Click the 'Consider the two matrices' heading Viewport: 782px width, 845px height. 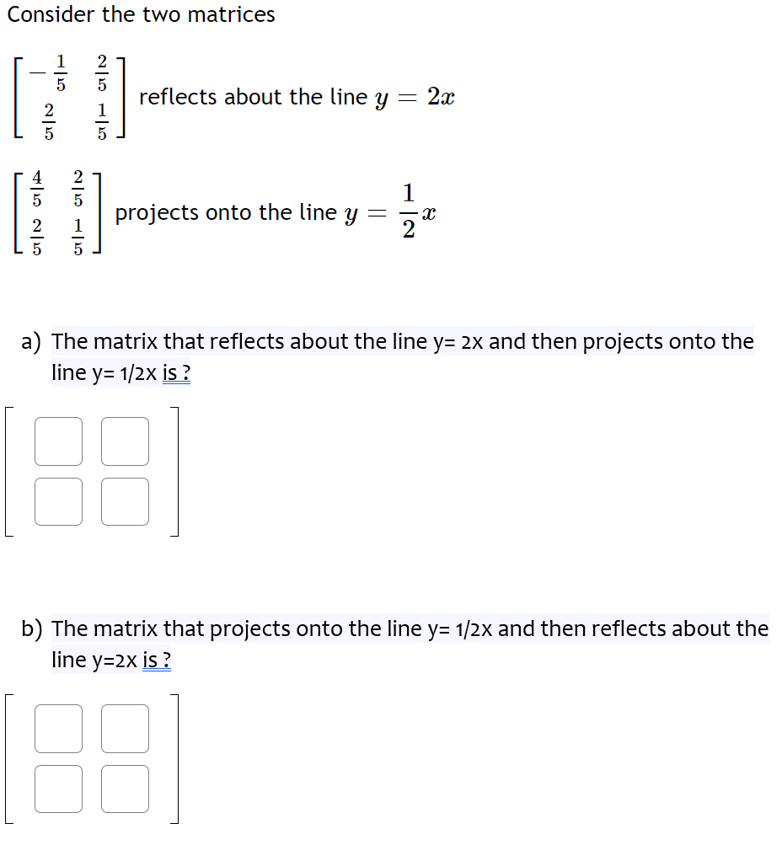(140, 14)
